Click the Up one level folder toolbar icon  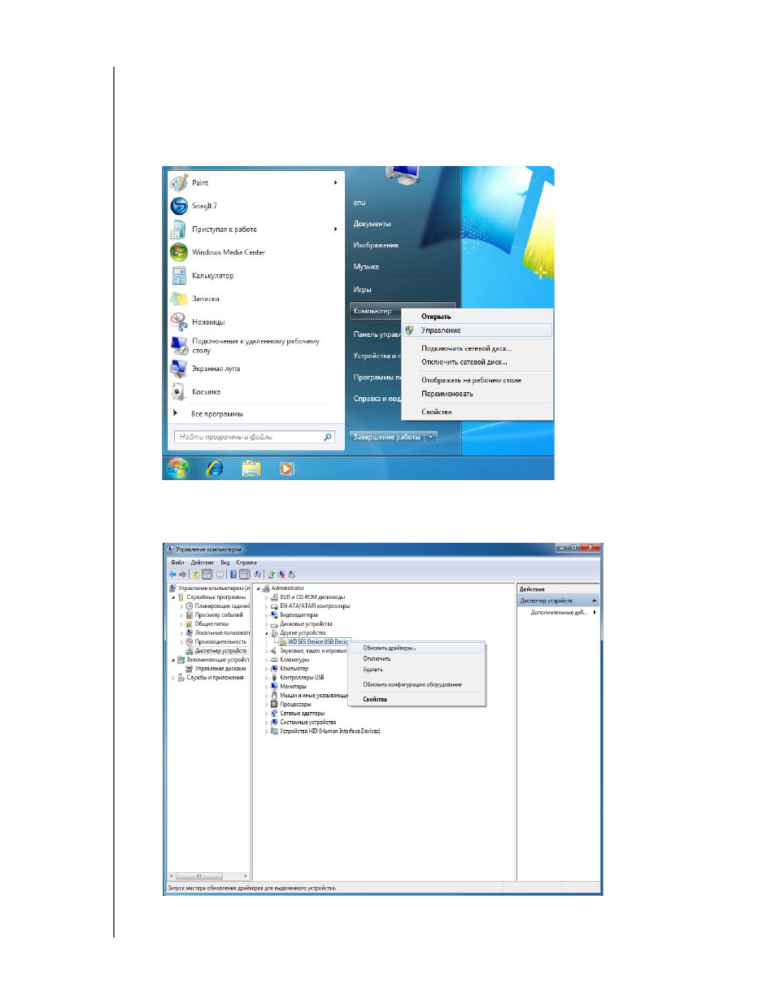click(x=196, y=575)
